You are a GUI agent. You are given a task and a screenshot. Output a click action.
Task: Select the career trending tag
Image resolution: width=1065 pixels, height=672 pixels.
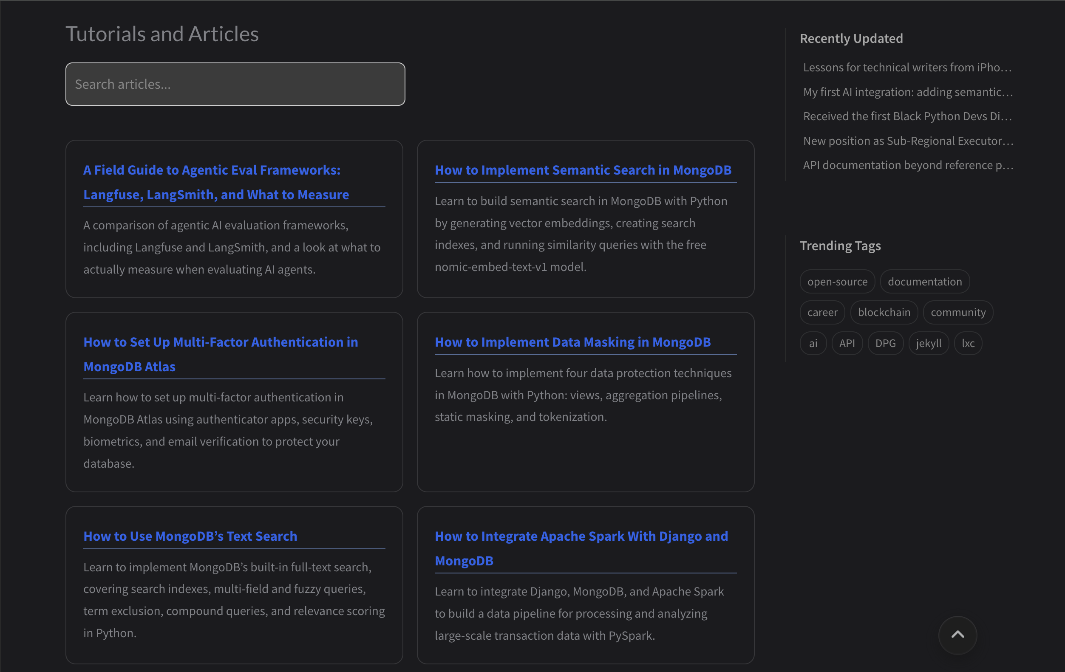(x=822, y=312)
